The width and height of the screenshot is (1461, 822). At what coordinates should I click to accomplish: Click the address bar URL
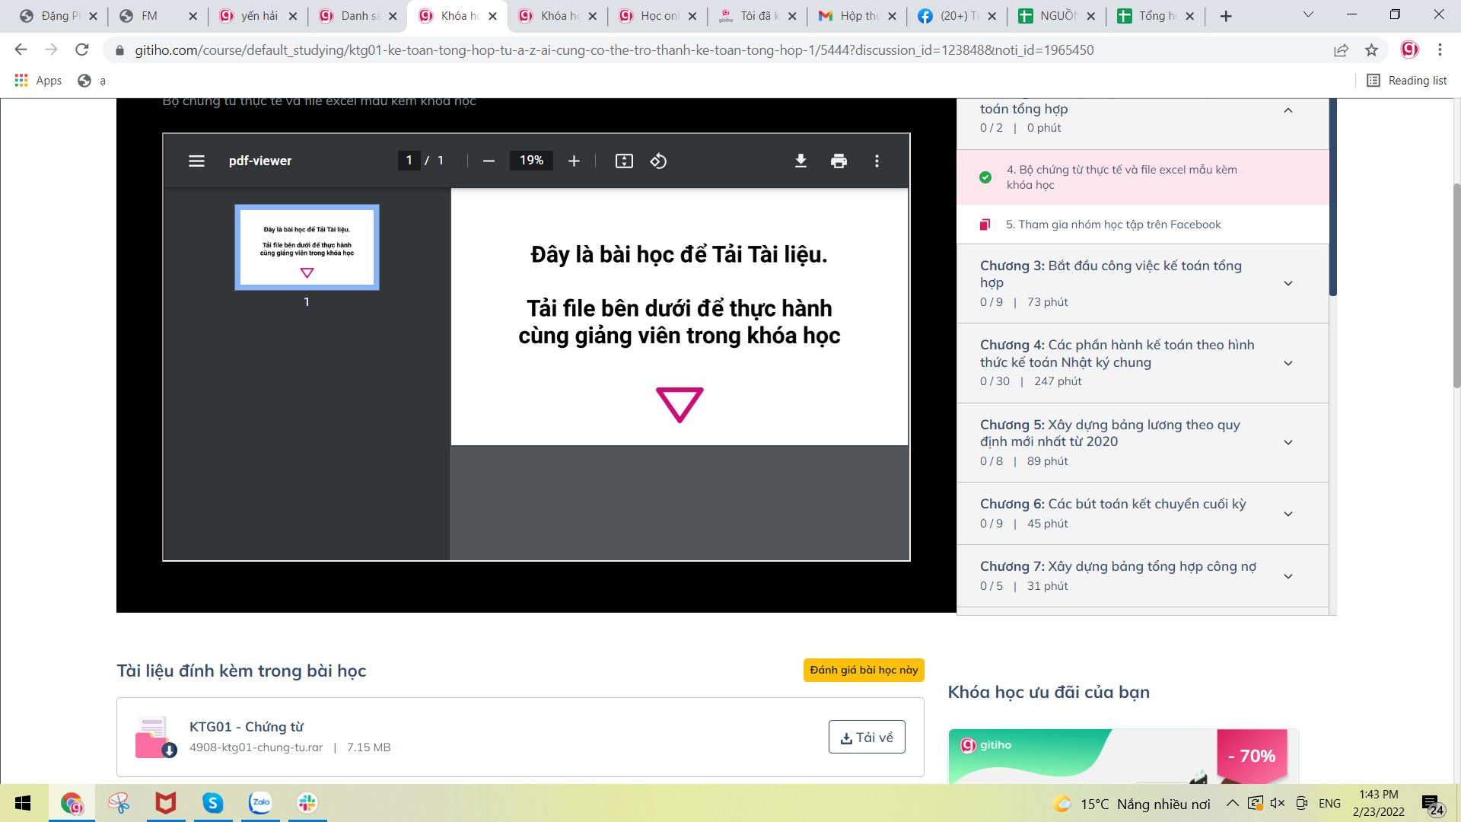click(614, 50)
